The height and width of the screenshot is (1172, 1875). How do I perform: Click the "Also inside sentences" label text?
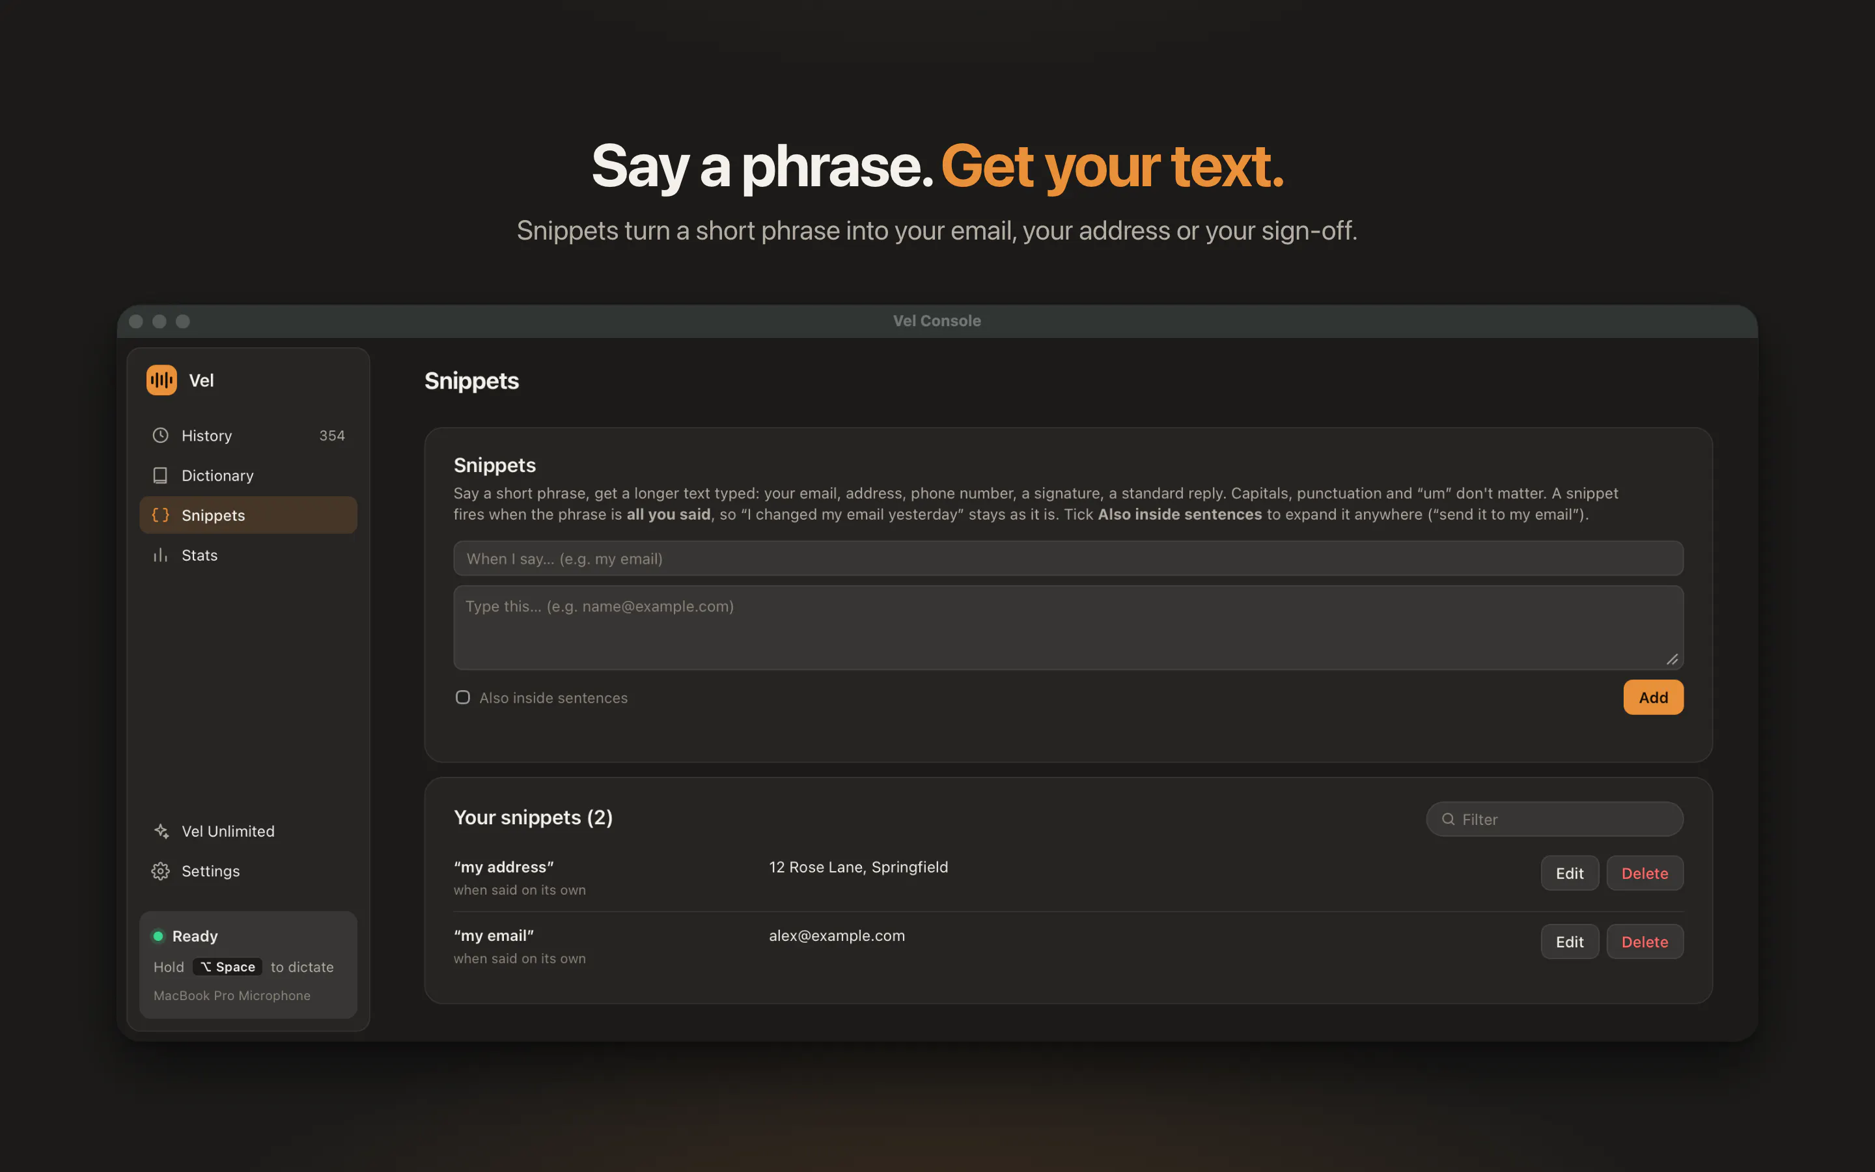(x=553, y=697)
